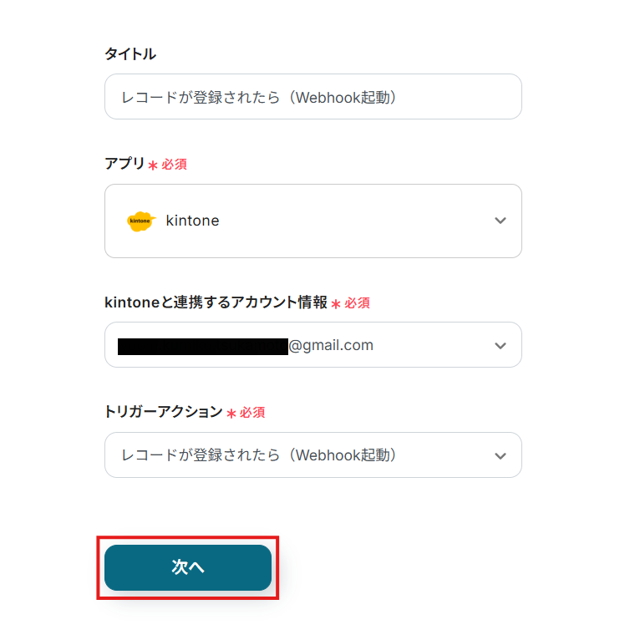Focus the タイトル text input field

point(313,97)
